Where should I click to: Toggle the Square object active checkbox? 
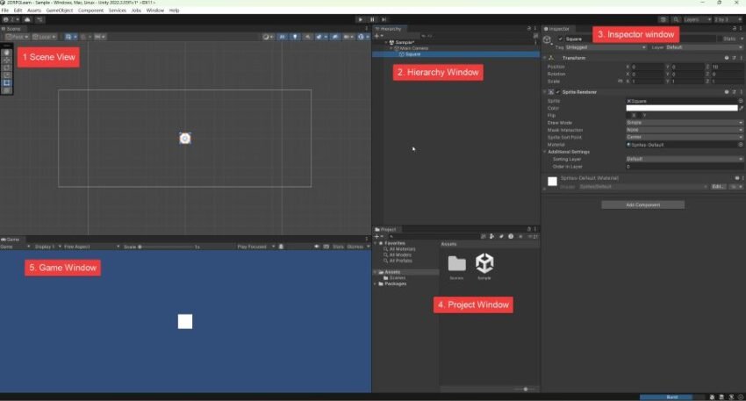pos(561,39)
